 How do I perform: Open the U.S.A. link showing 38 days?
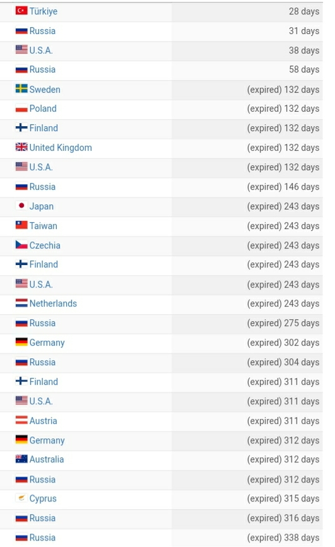click(41, 50)
